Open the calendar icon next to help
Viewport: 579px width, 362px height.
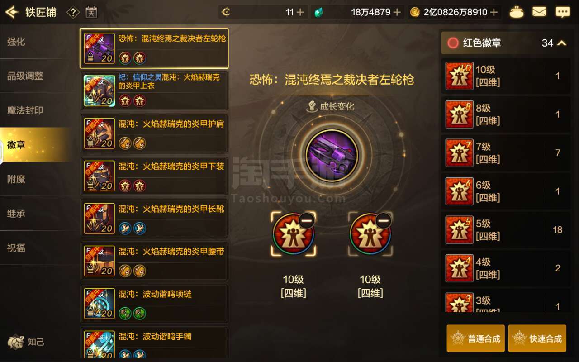pos(91,12)
